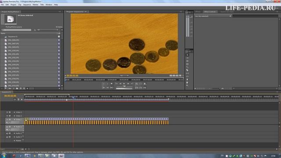The image size is (281, 158).
Task: Collapse the Audio 1 track
Action: click(x=14, y=127)
